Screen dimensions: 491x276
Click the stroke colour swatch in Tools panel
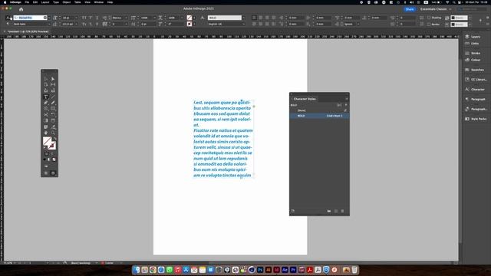pos(52,146)
